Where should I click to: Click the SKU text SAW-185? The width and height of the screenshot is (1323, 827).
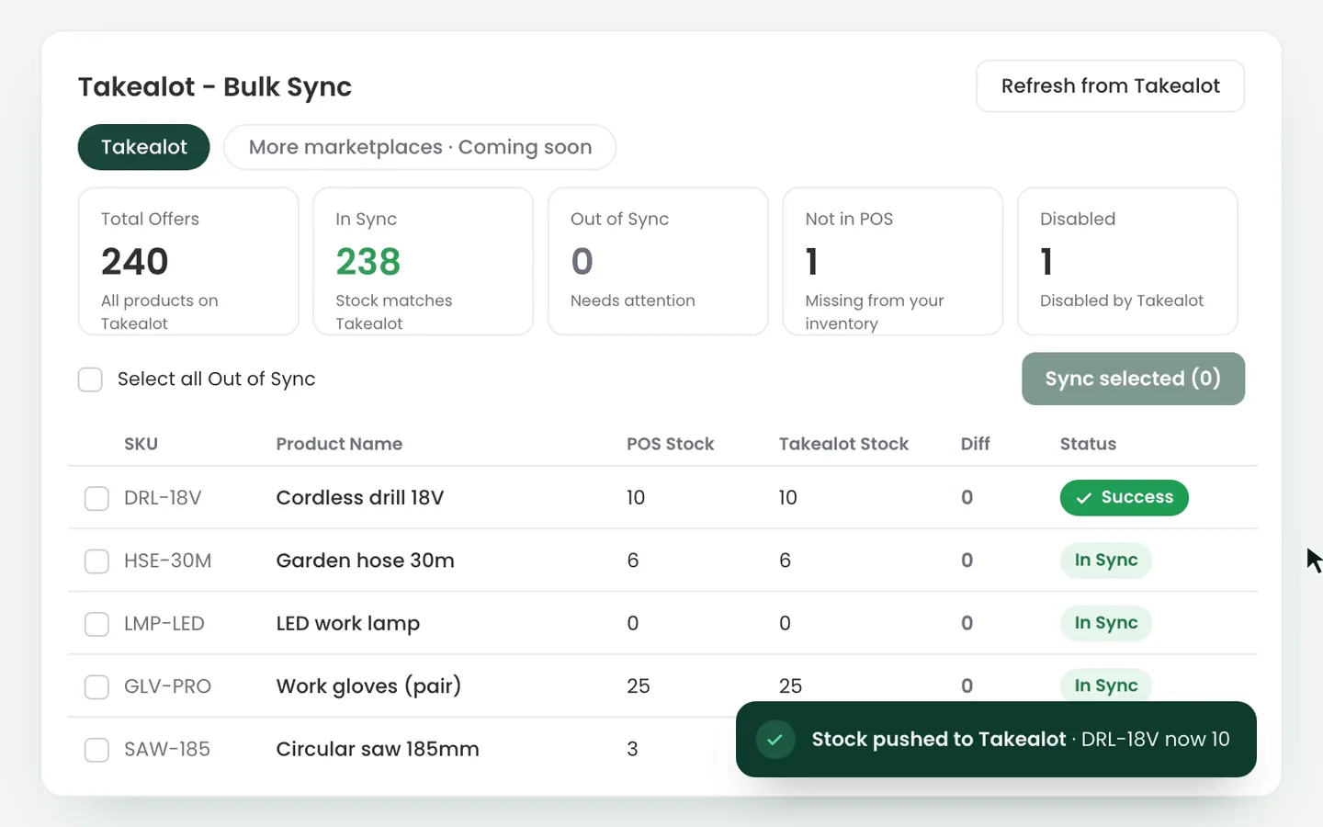pyautogui.click(x=167, y=750)
